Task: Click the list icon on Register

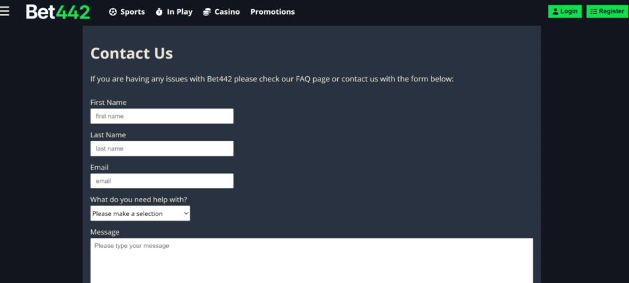Action: tap(593, 11)
